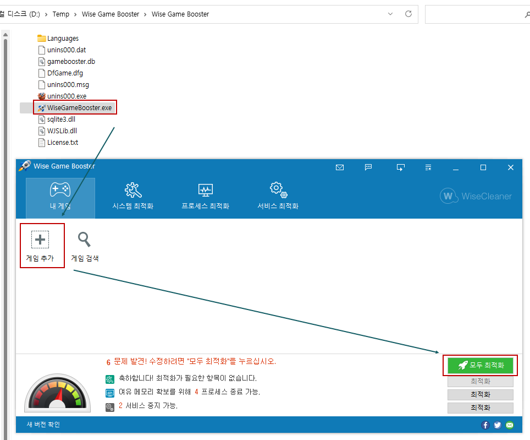Click the WiseCleaner logo
This screenshot has width=530, height=440.
pyautogui.click(x=476, y=196)
